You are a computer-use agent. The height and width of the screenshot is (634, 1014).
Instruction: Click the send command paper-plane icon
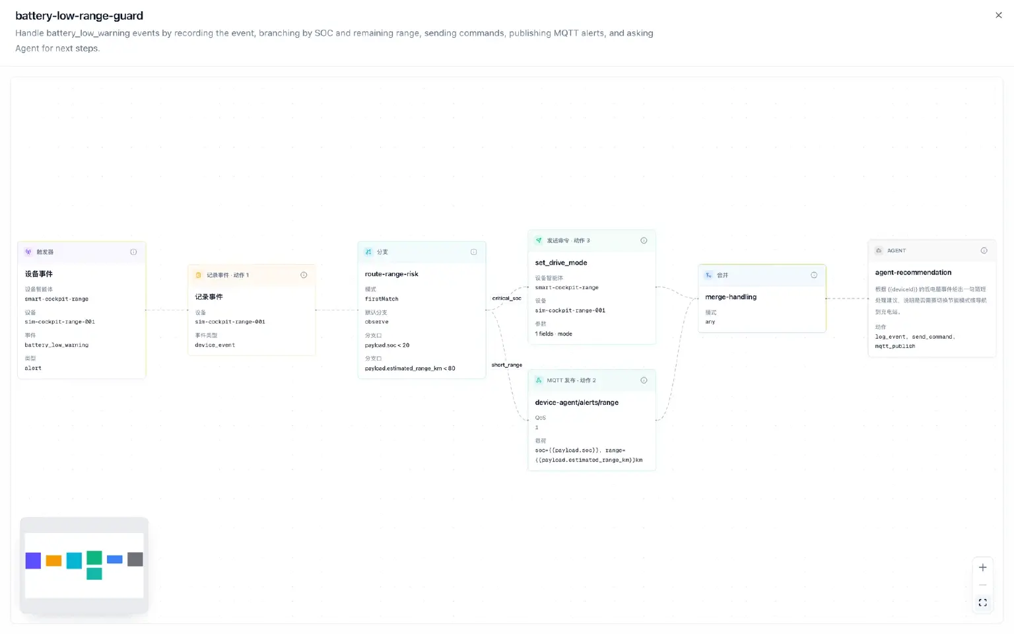(539, 240)
